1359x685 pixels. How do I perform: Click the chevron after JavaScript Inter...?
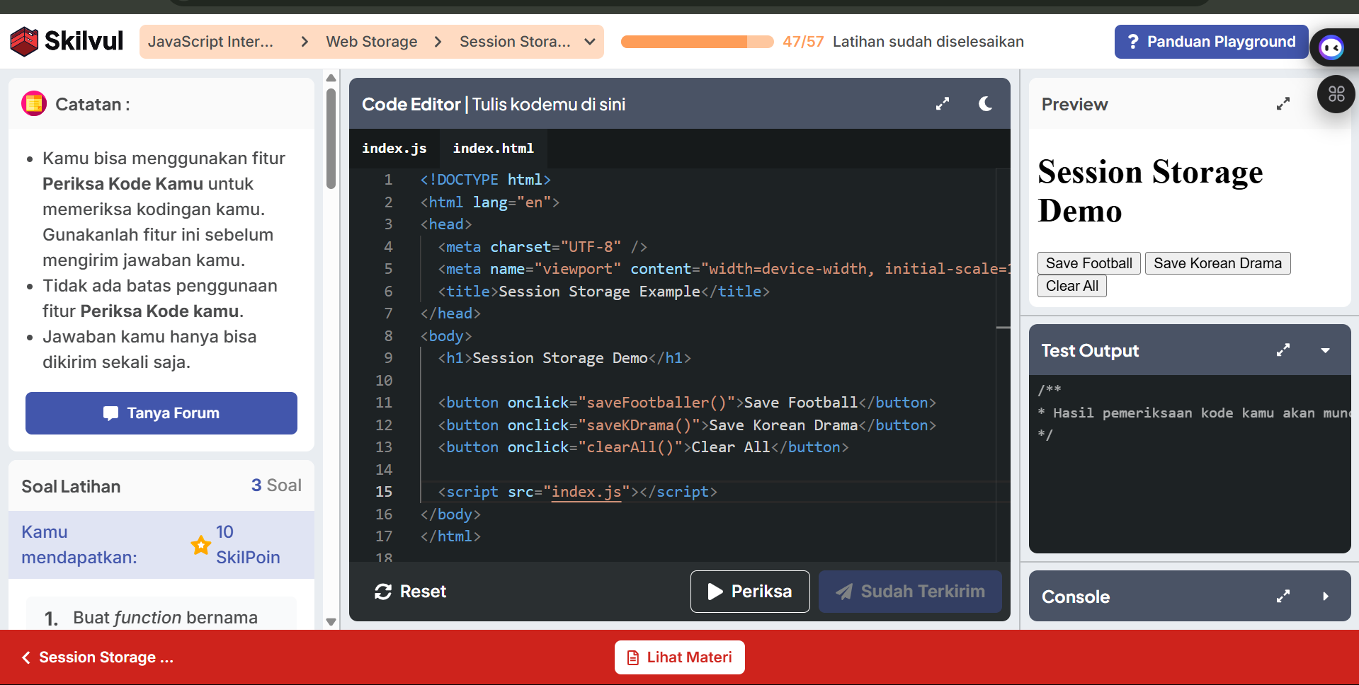(x=305, y=42)
